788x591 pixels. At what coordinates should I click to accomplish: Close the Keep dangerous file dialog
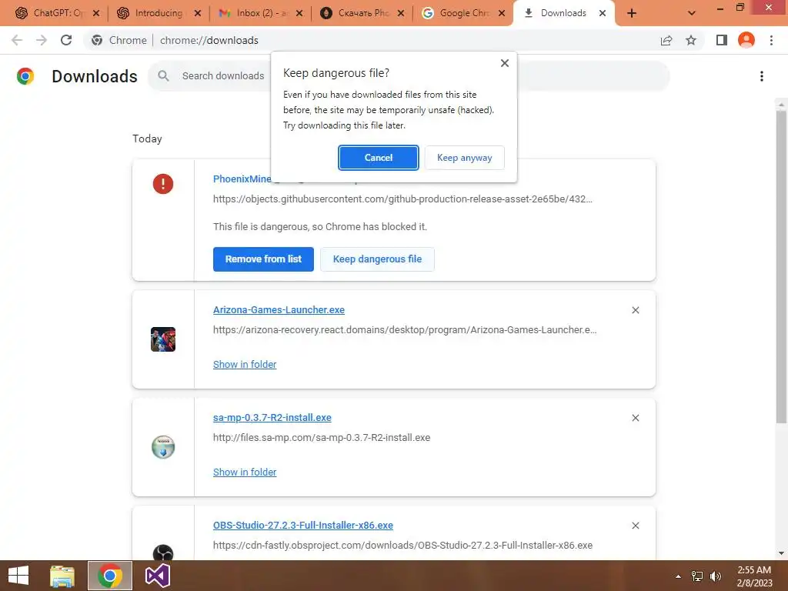tap(505, 63)
